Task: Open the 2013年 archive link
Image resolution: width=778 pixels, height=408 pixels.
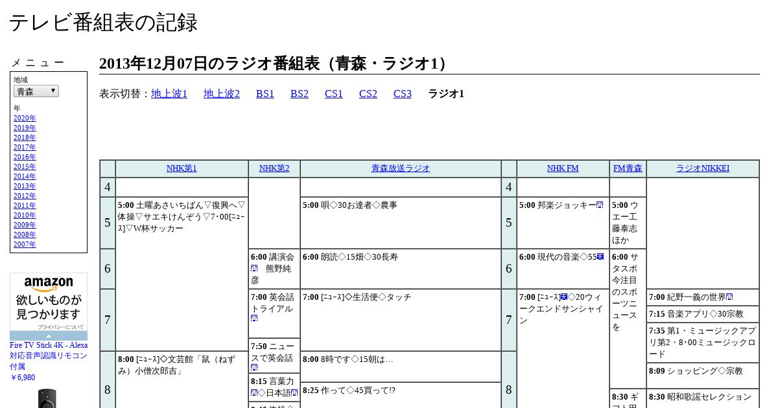Action: coord(25,186)
